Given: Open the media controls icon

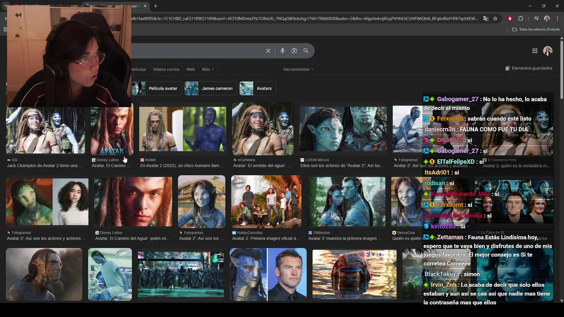Looking at the screenshot, I should coord(536,18).
